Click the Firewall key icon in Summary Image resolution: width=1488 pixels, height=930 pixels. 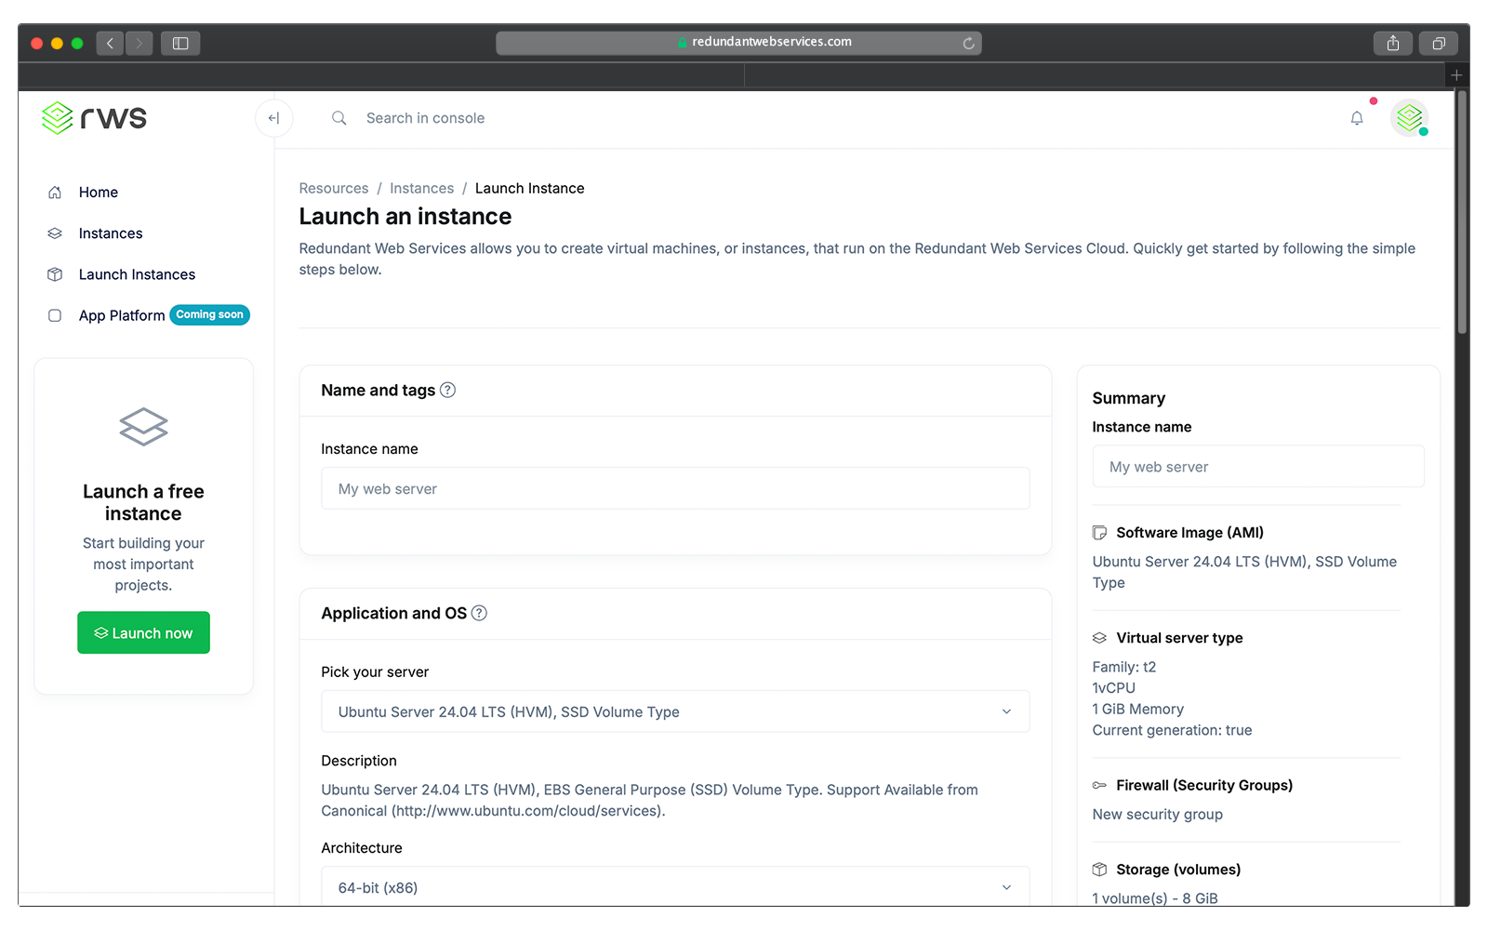tap(1099, 785)
